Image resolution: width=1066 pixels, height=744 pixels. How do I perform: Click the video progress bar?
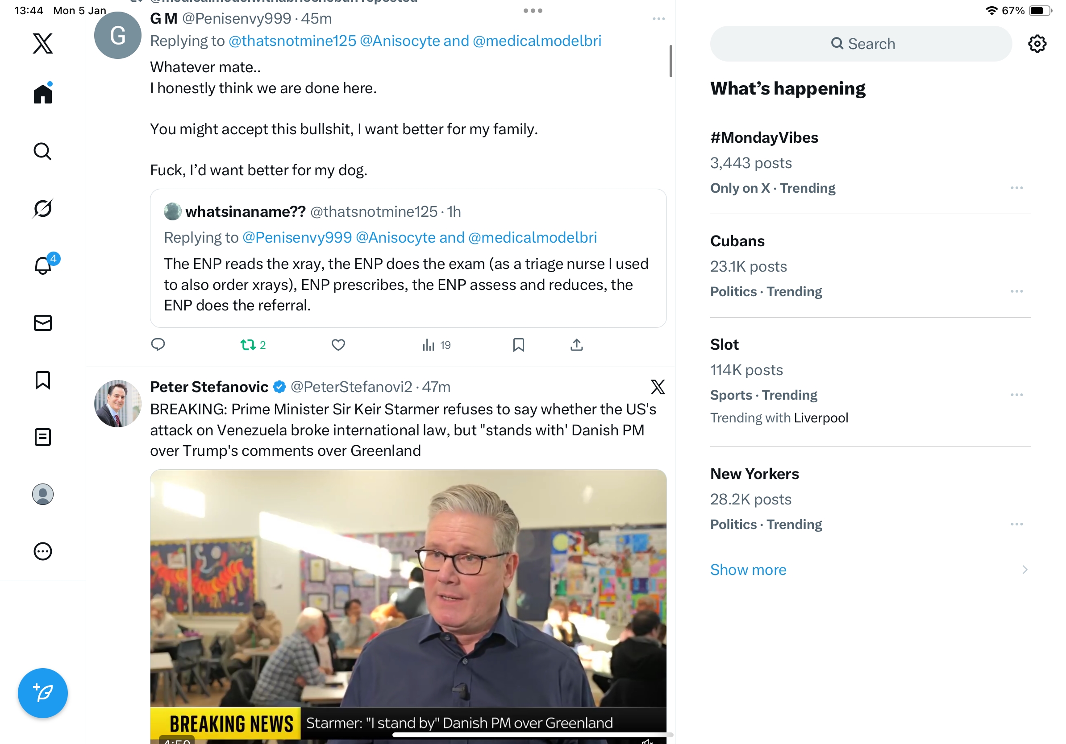pos(532,735)
